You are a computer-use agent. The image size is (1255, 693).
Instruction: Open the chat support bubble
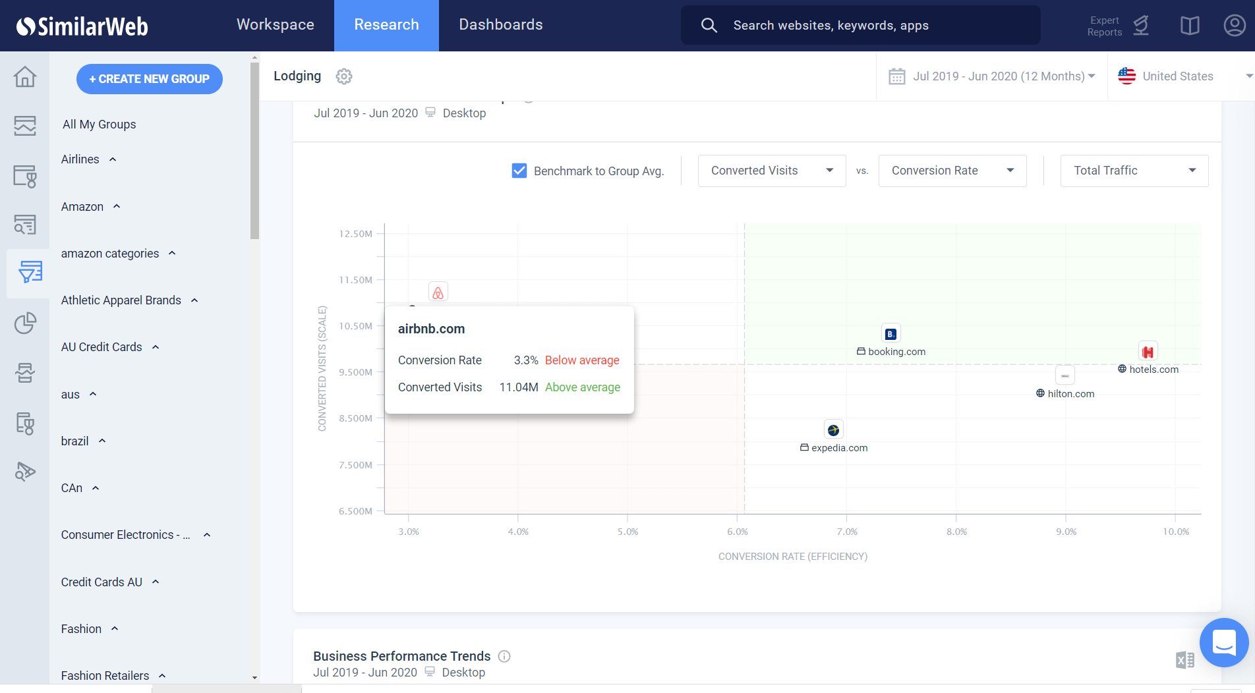(1224, 642)
